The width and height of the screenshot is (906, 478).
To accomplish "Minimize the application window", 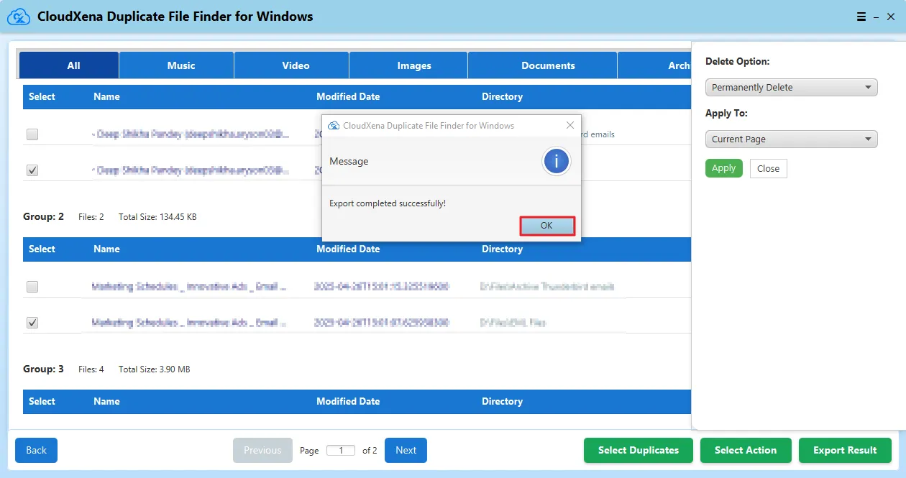I will click(876, 17).
